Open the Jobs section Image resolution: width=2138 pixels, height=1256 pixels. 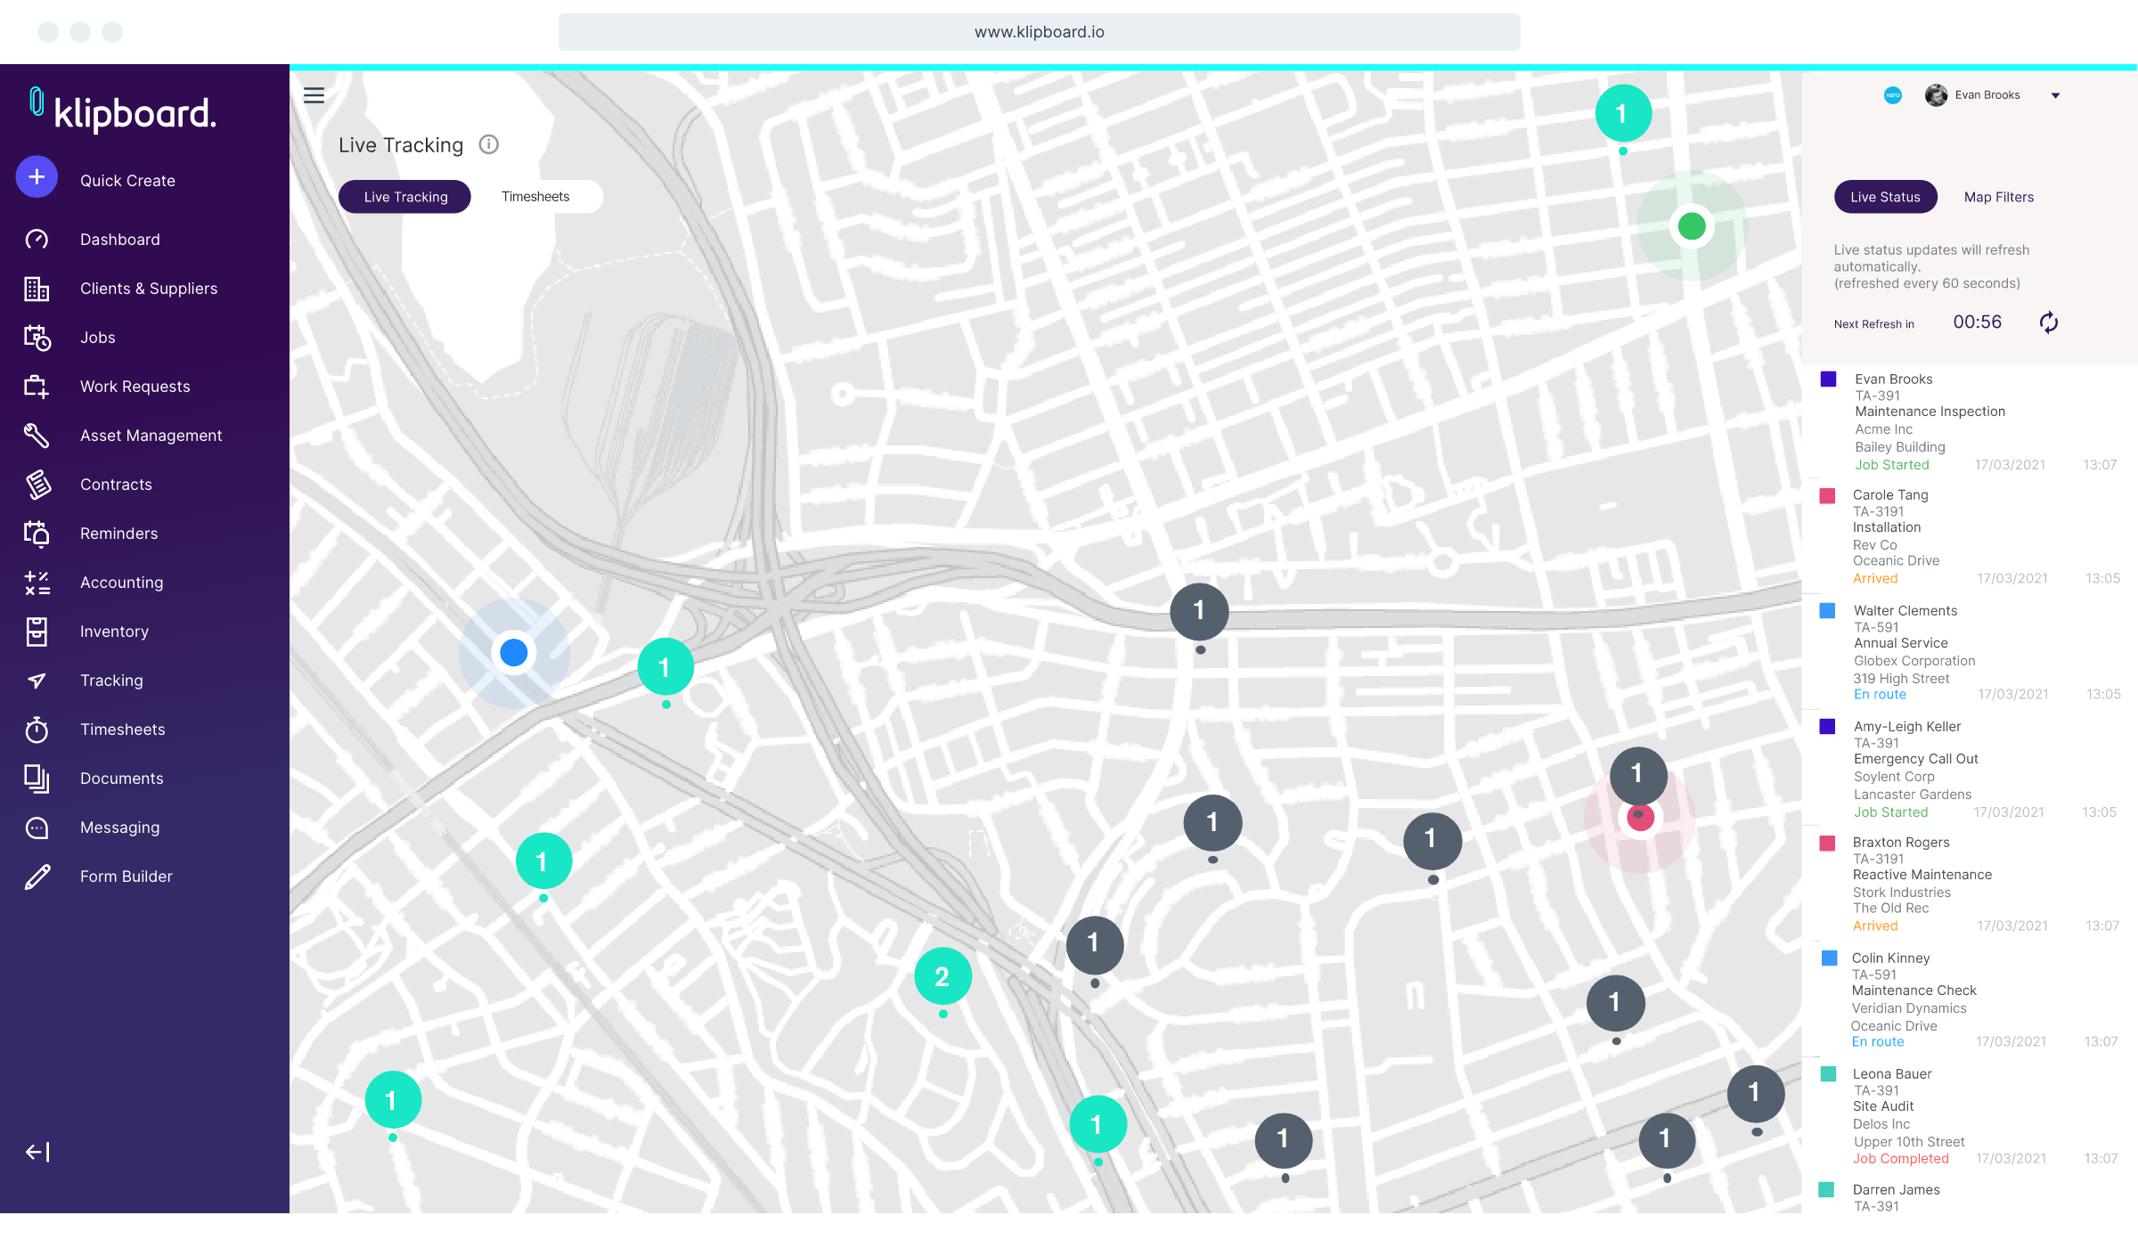coord(95,337)
